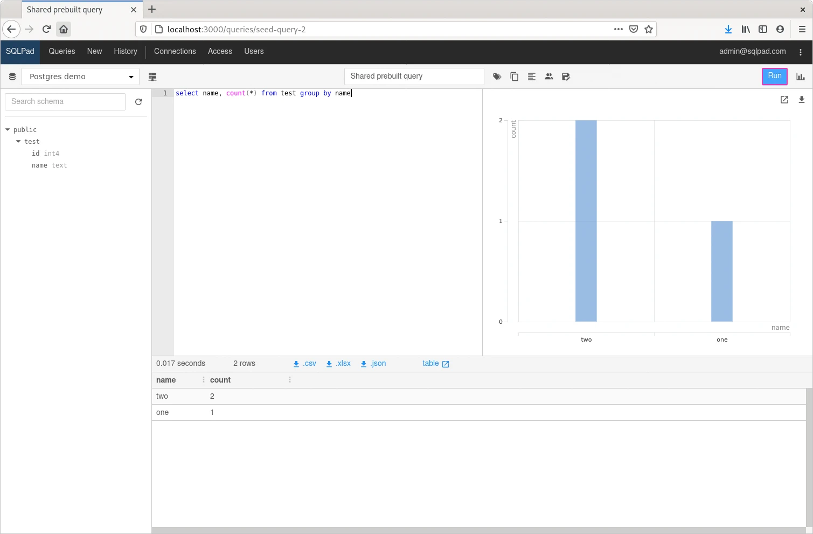Image resolution: width=813 pixels, height=534 pixels.
Task: Open query sharing with people icon
Action: click(x=548, y=77)
